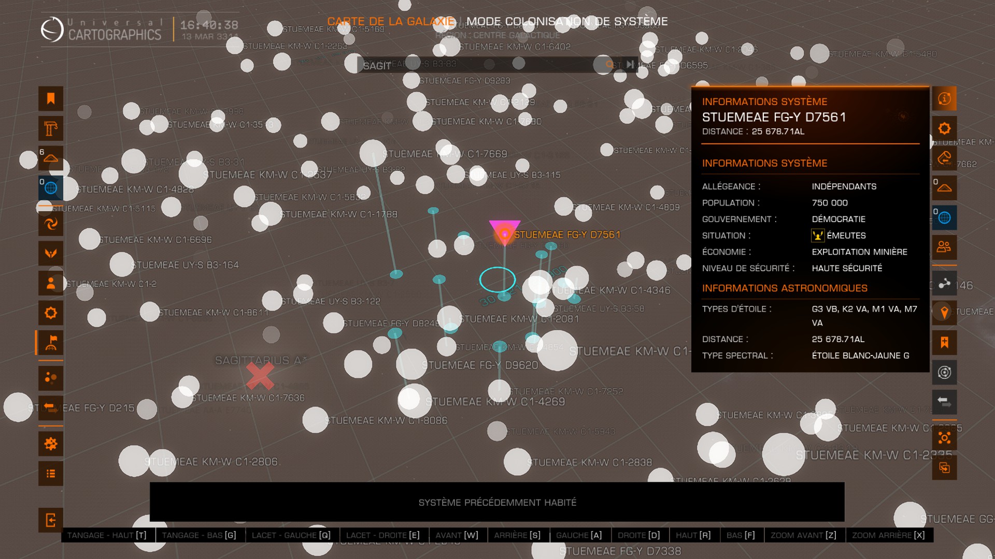Open the clustered dots icon in left sidebar
The width and height of the screenshot is (995, 559).
pos(51,378)
